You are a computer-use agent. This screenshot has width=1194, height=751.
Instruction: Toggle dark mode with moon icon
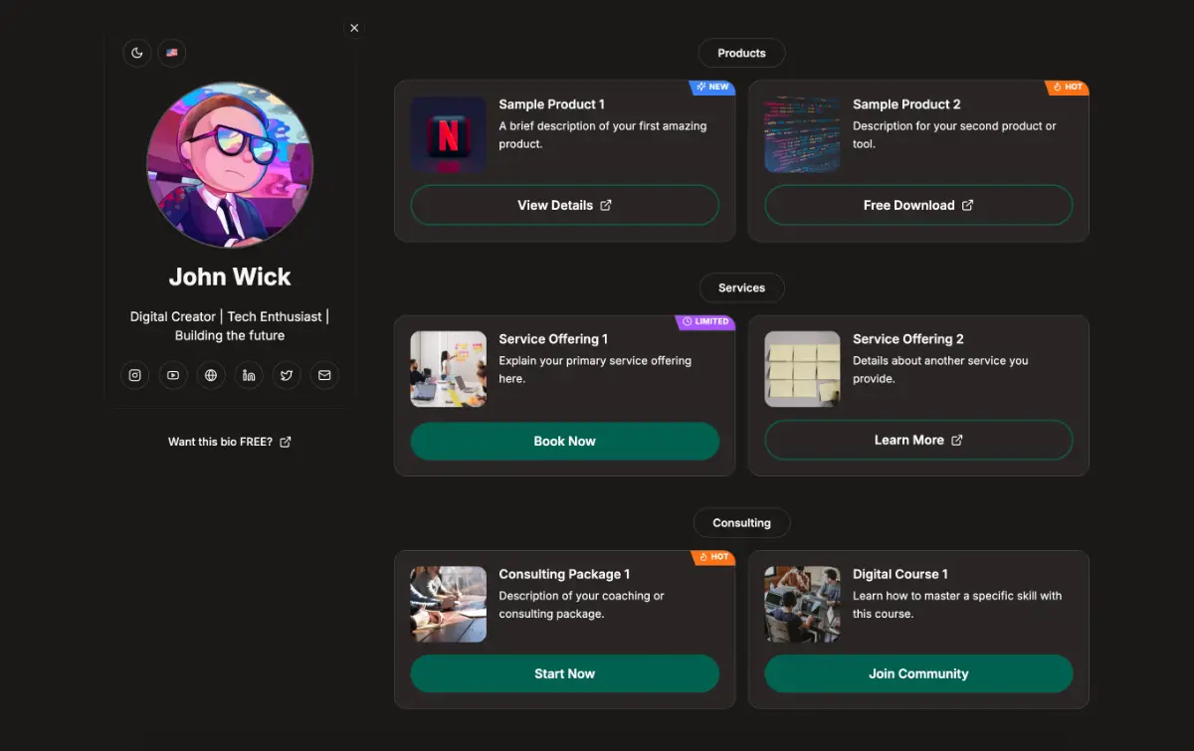[x=137, y=53]
